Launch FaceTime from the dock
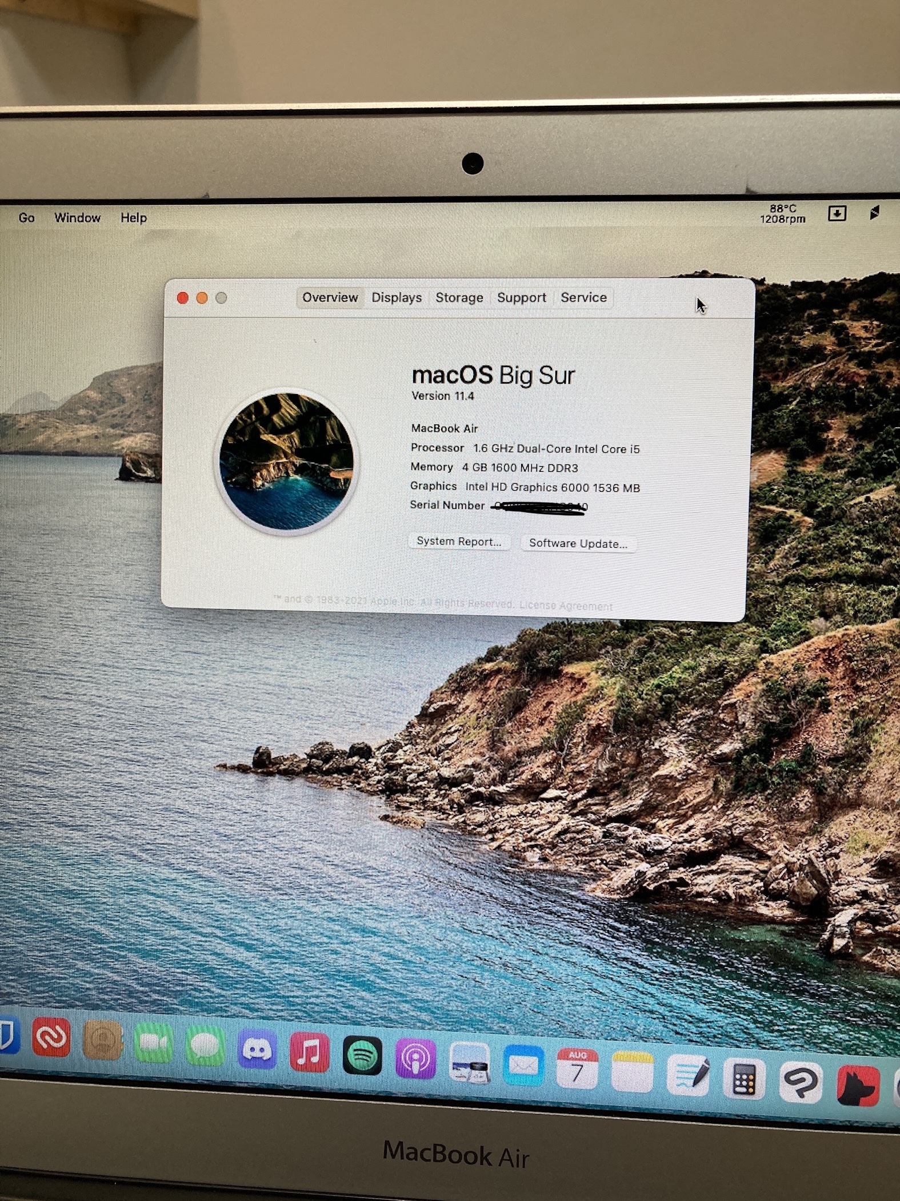This screenshot has height=1201, width=900. coord(153,1043)
